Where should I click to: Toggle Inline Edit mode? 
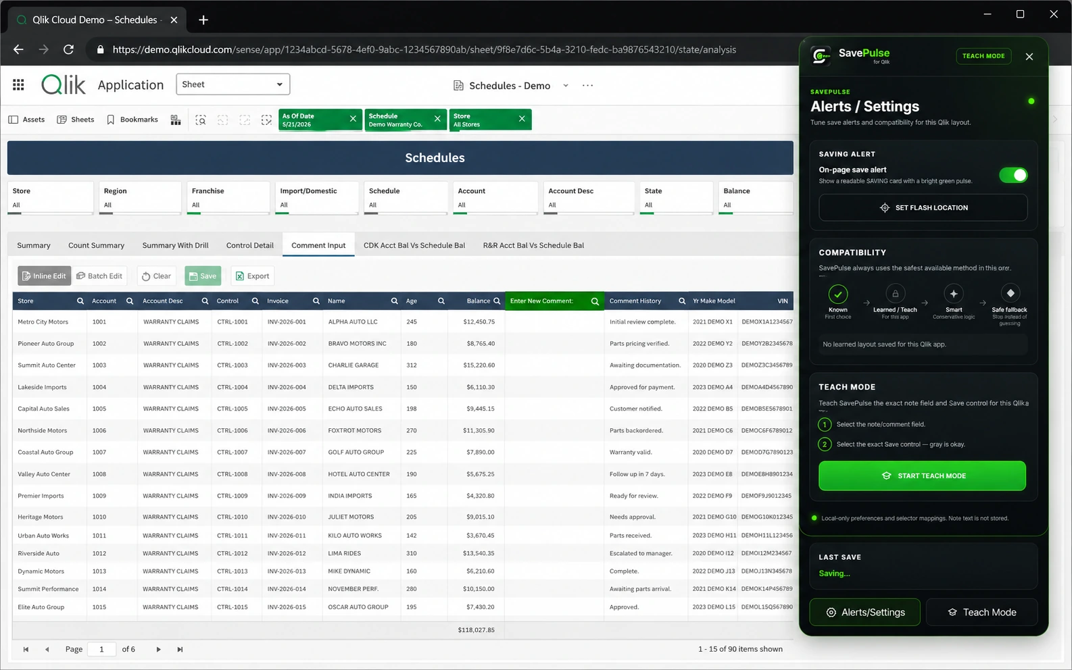pos(45,276)
